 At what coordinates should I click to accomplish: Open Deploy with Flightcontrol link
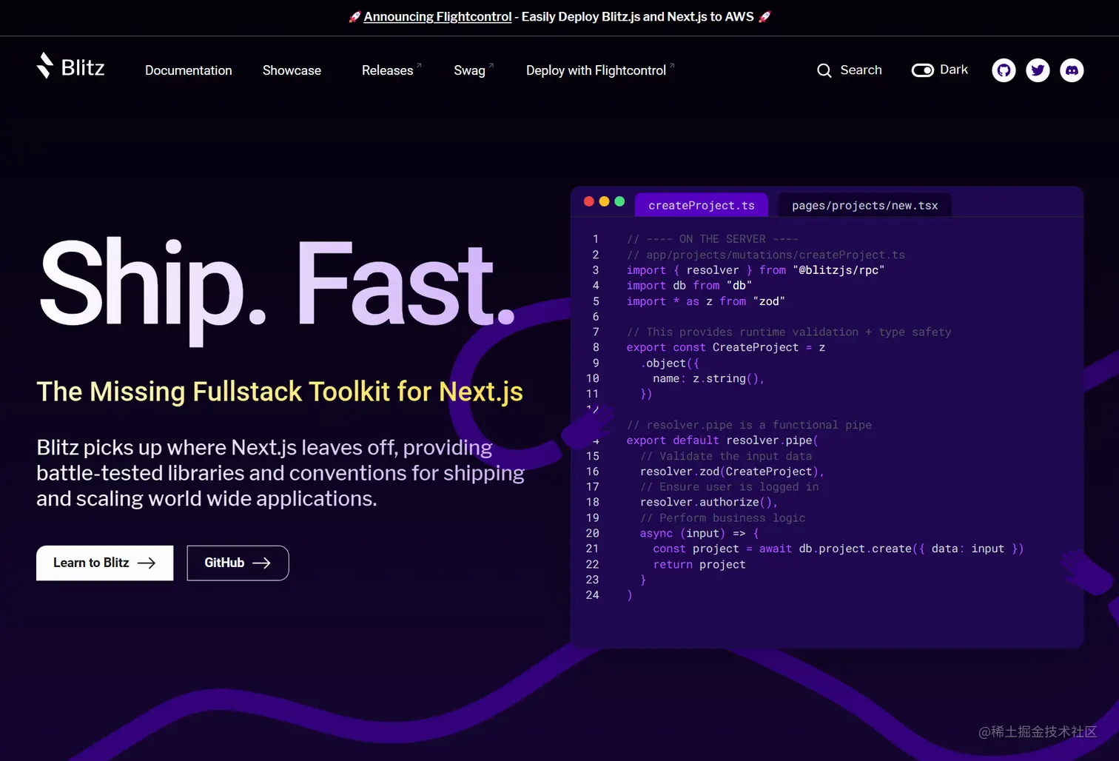coord(599,70)
